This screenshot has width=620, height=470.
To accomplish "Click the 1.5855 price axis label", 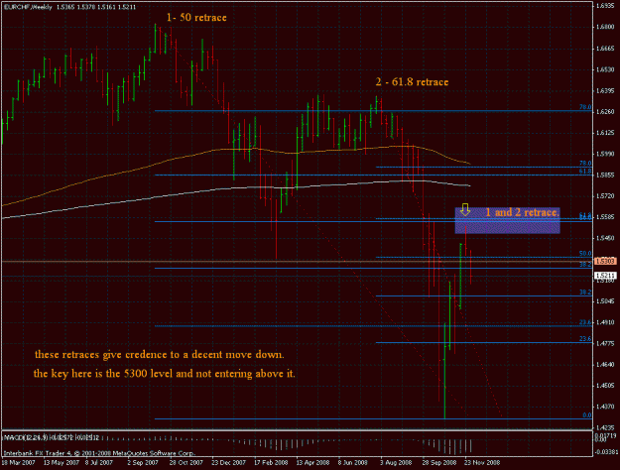I will coord(605,175).
